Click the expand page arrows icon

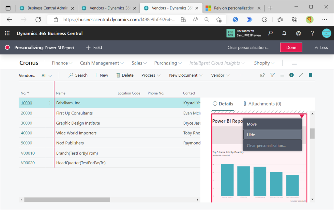click(x=301, y=75)
